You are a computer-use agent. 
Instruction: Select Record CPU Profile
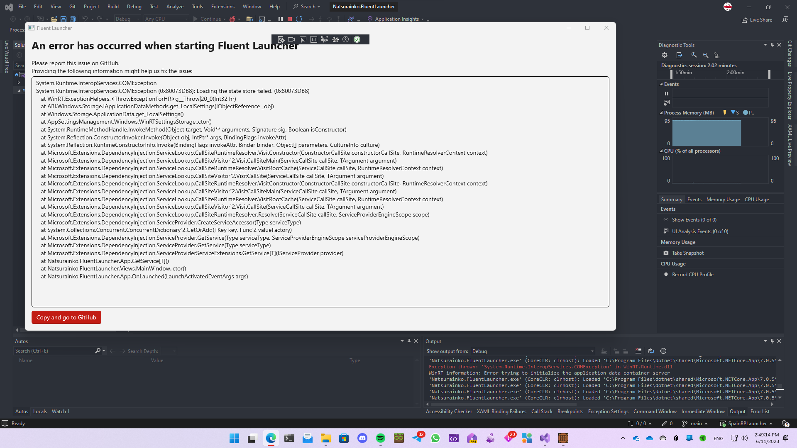pos(693,274)
